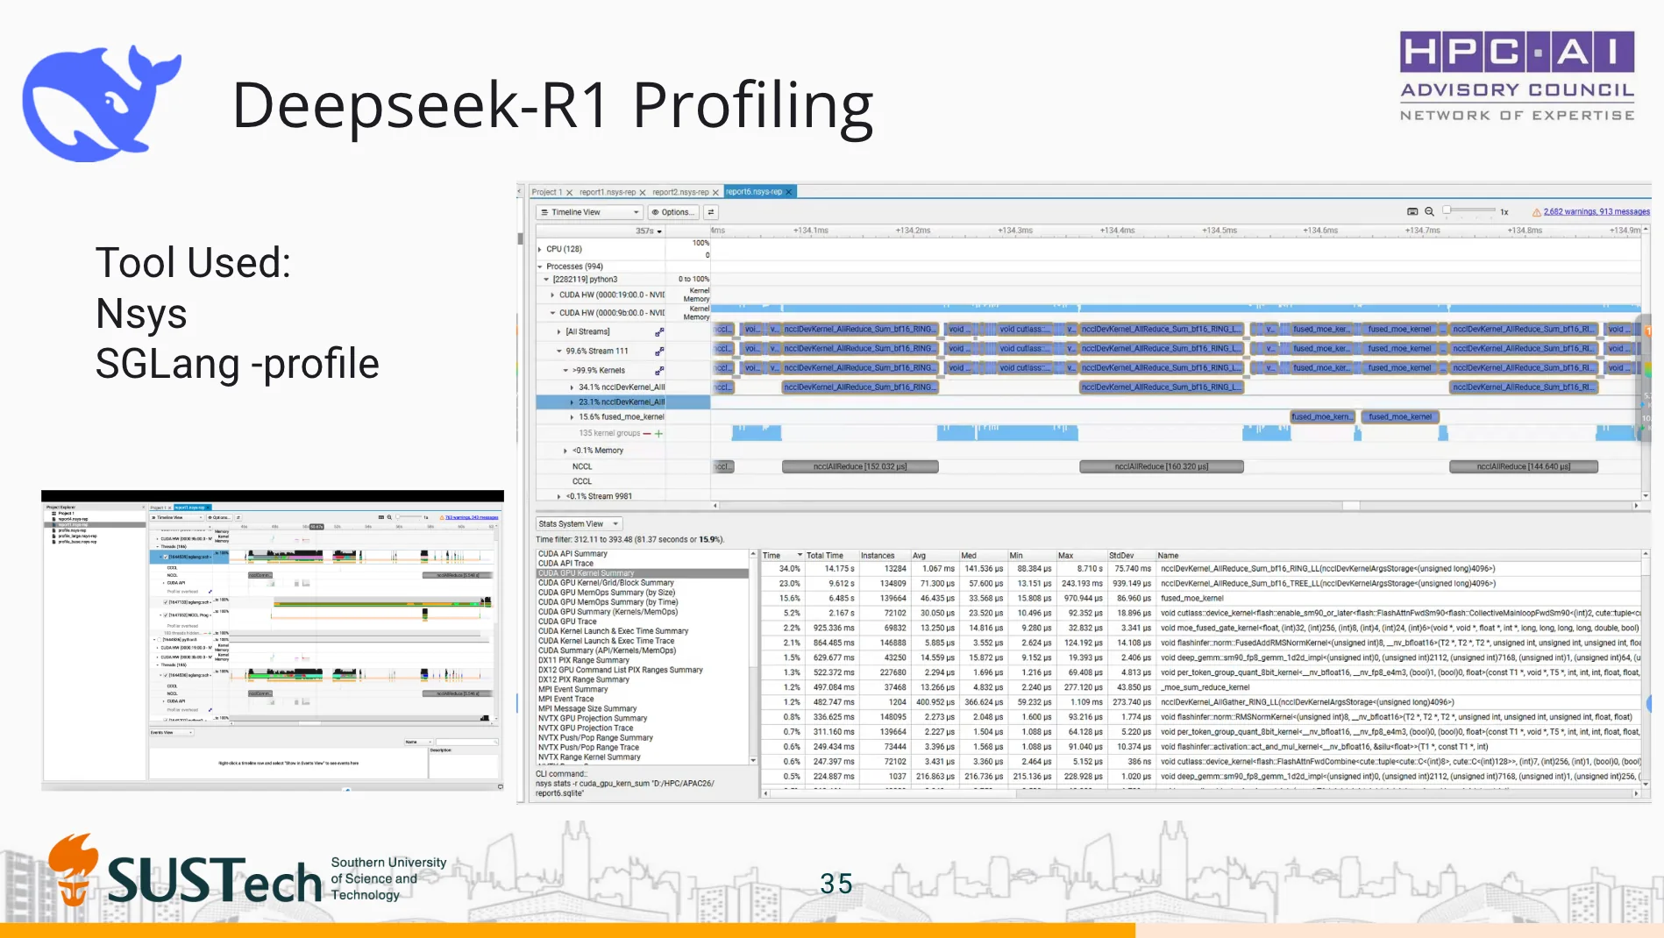Screen dimensions: 1664x938
Task: Switch to the report2.nsys-rep tab
Action: pos(680,193)
